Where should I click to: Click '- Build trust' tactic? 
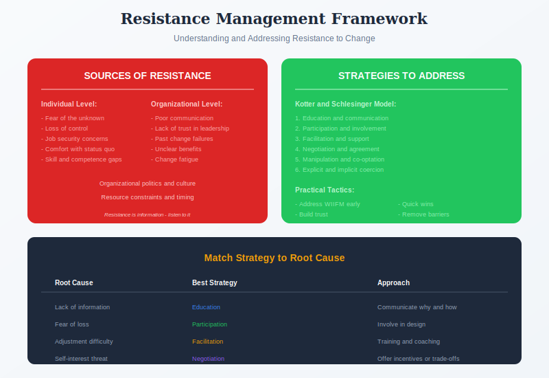point(312,214)
